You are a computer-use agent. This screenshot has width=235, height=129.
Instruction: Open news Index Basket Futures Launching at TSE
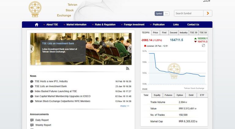(56, 91)
